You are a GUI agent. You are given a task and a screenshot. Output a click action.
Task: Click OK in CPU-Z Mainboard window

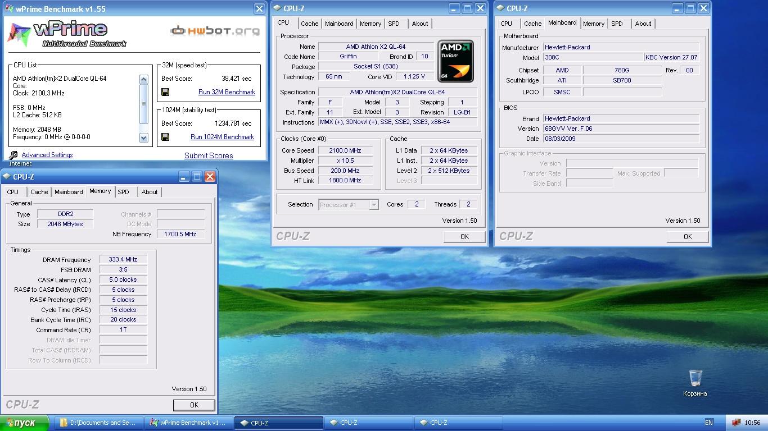pos(688,237)
